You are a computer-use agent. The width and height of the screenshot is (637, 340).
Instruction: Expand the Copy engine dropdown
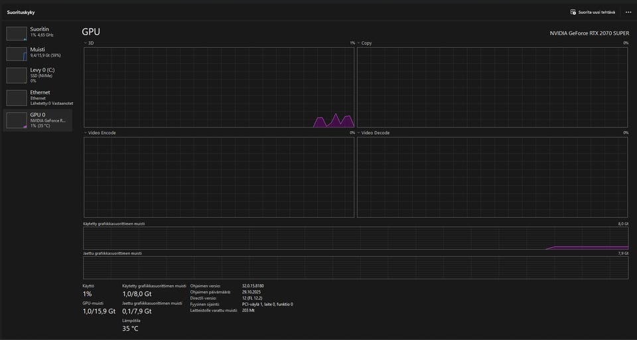359,43
